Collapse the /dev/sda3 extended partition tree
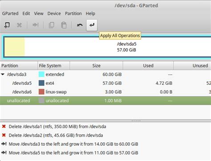Image resolution: width=211 pixels, height=161 pixels. [3, 74]
